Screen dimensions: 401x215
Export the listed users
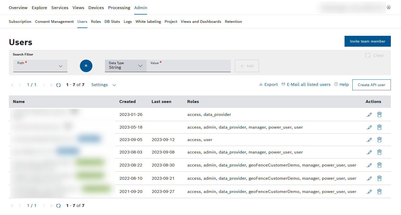269,85
